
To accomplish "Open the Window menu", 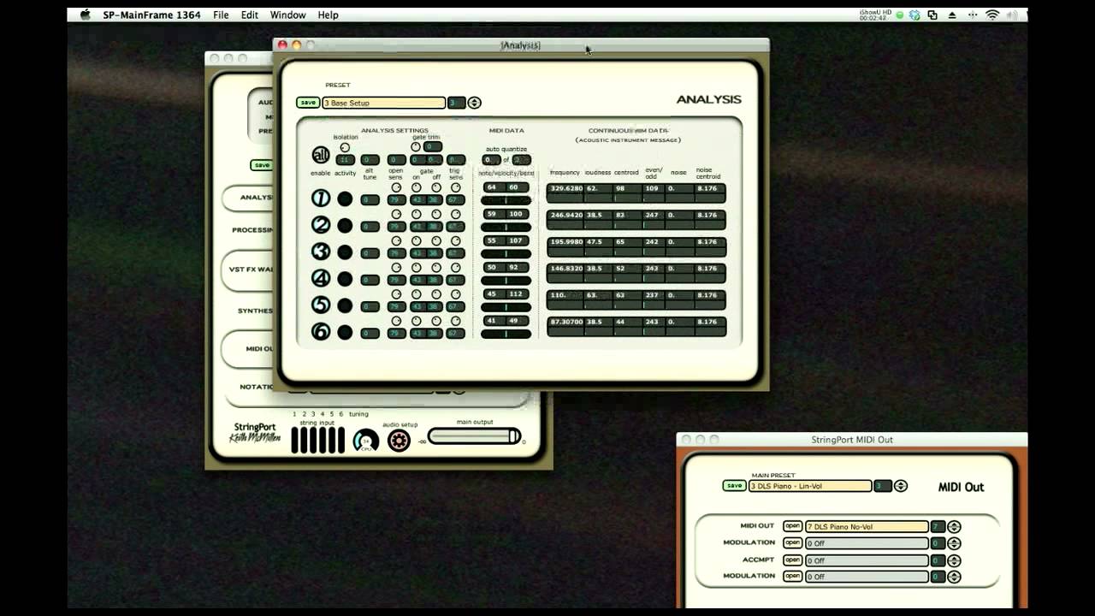I will point(288,15).
